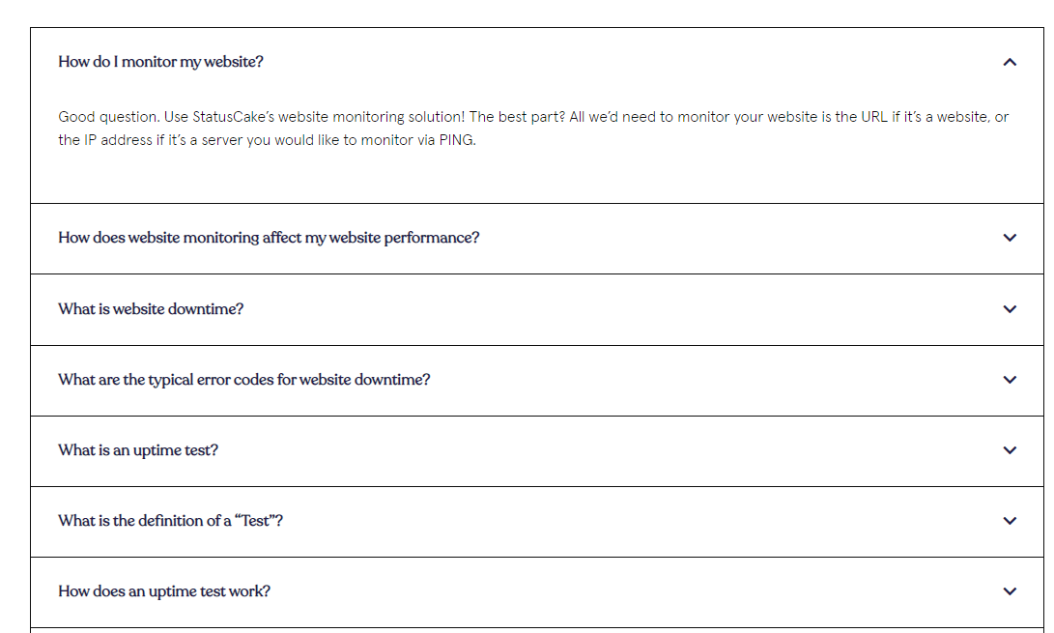This screenshot has width=1054, height=633.
Task: Expand chevron for website monitoring performance question
Action: 1009,238
